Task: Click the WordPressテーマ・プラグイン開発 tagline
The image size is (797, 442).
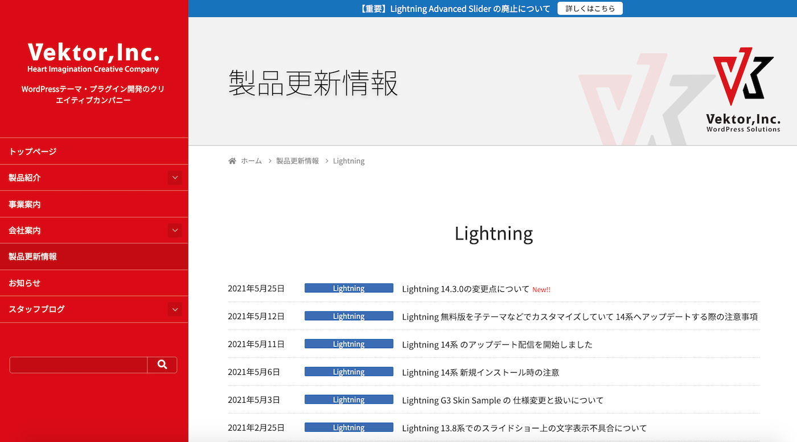Action: click(x=93, y=94)
